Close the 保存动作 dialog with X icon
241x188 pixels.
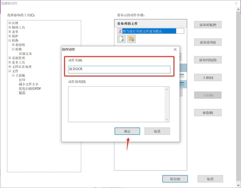point(175,49)
